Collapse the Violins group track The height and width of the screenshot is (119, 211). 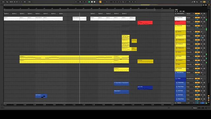(176, 32)
